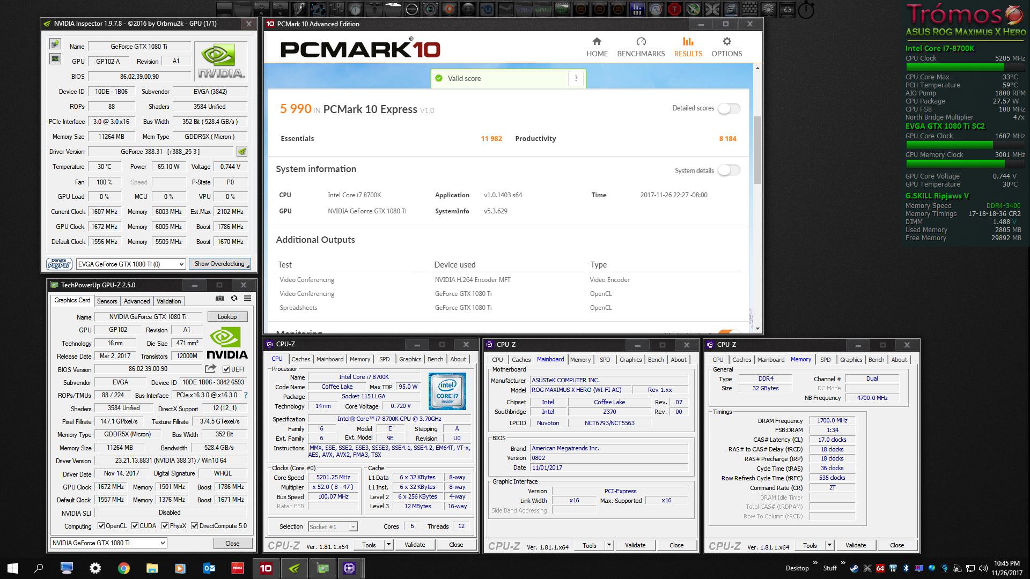This screenshot has width=1030, height=579.
Task: Click the PCMark 10 vertical scrollbar thumb
Action: coord(757,150)
